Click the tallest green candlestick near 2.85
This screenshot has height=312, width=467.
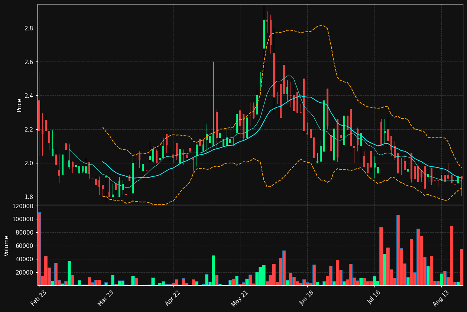pyautogui.click(x=264, y=34)
